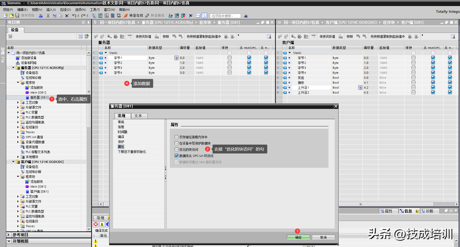Open accessible devices icon in toolbar
The image size is (460, 247).
[171, 16]
